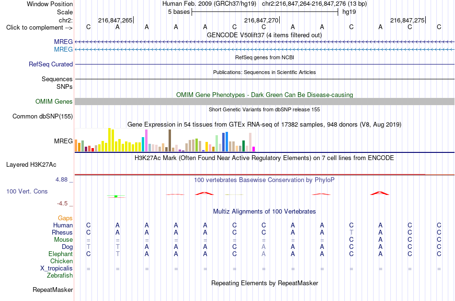
Task: Click the Zebrafish species label
Action: point(60,276)
